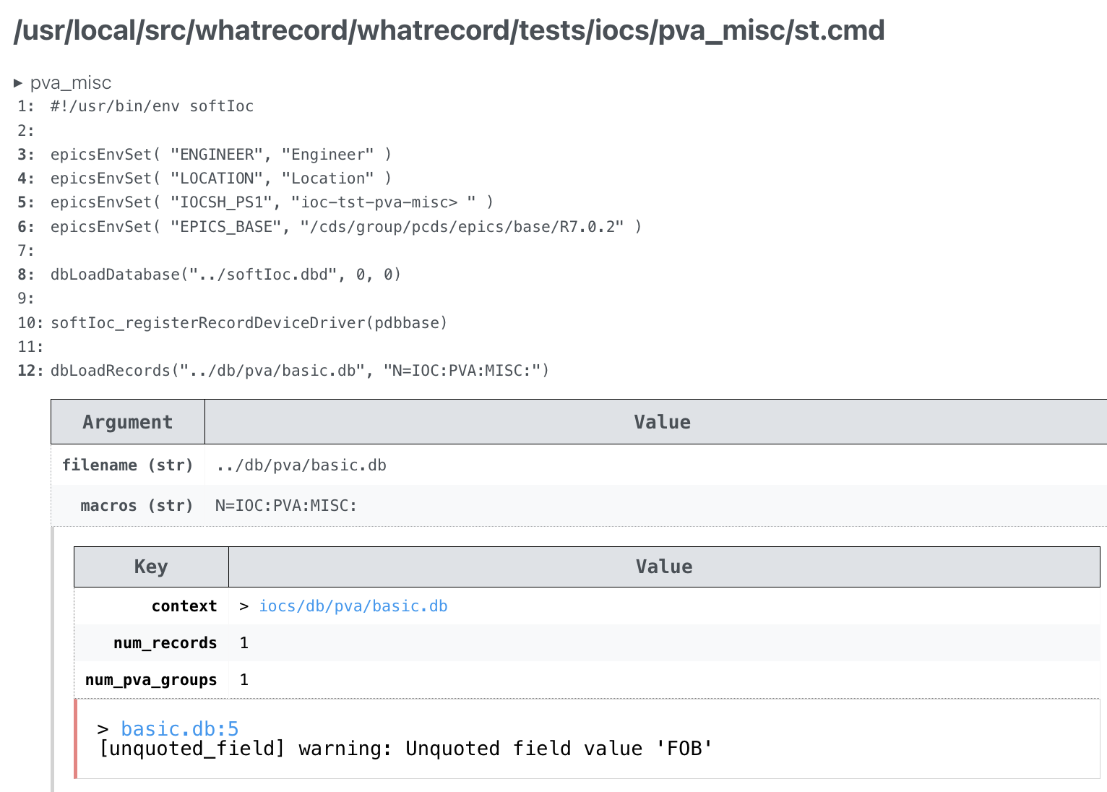The width and height of the screenshot is (1107, 792).
Task: Select the dbLoadRecords line 12
Action: coord(299,370)
